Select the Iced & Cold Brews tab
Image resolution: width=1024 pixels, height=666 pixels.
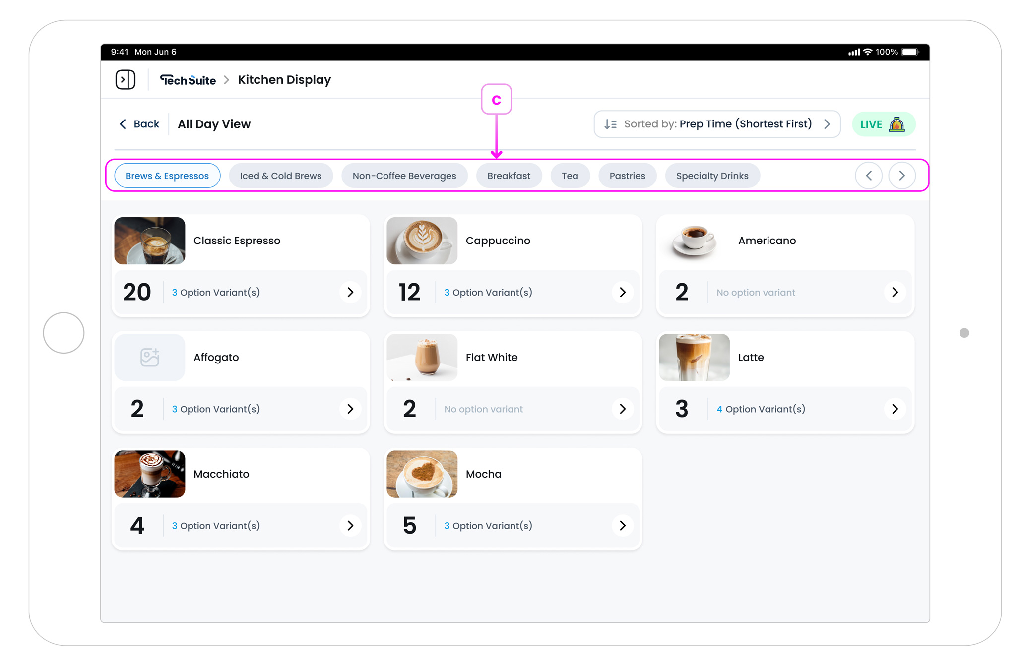pyautogui.click(x=280, y=176)
